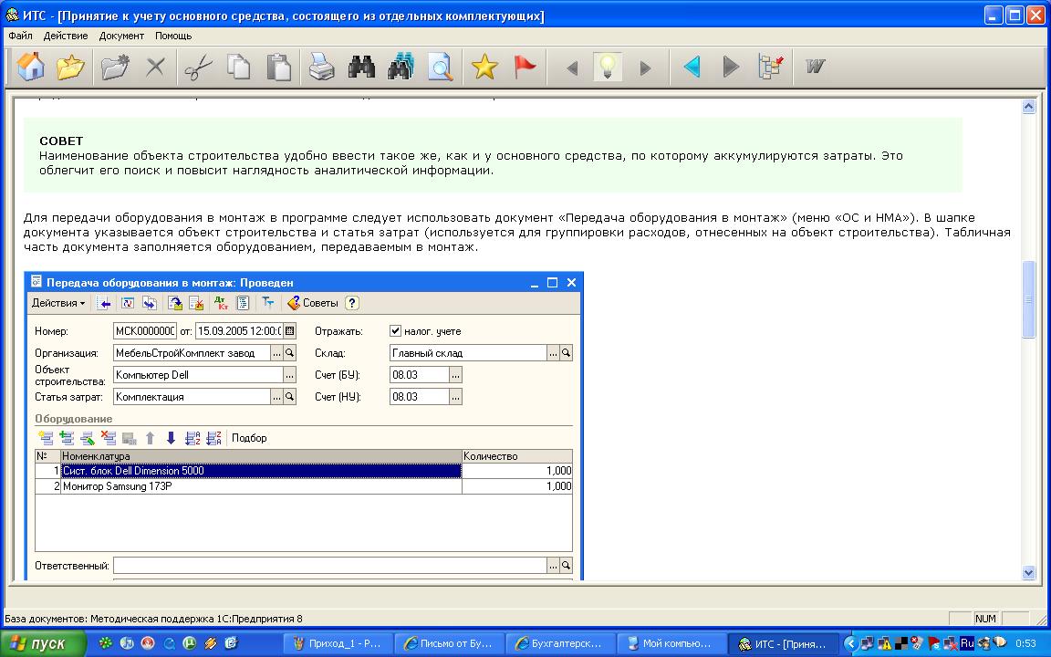Click the Print icon in the toolbar
Viewport: 1051px width, 657px height.
tap(321, 68)
